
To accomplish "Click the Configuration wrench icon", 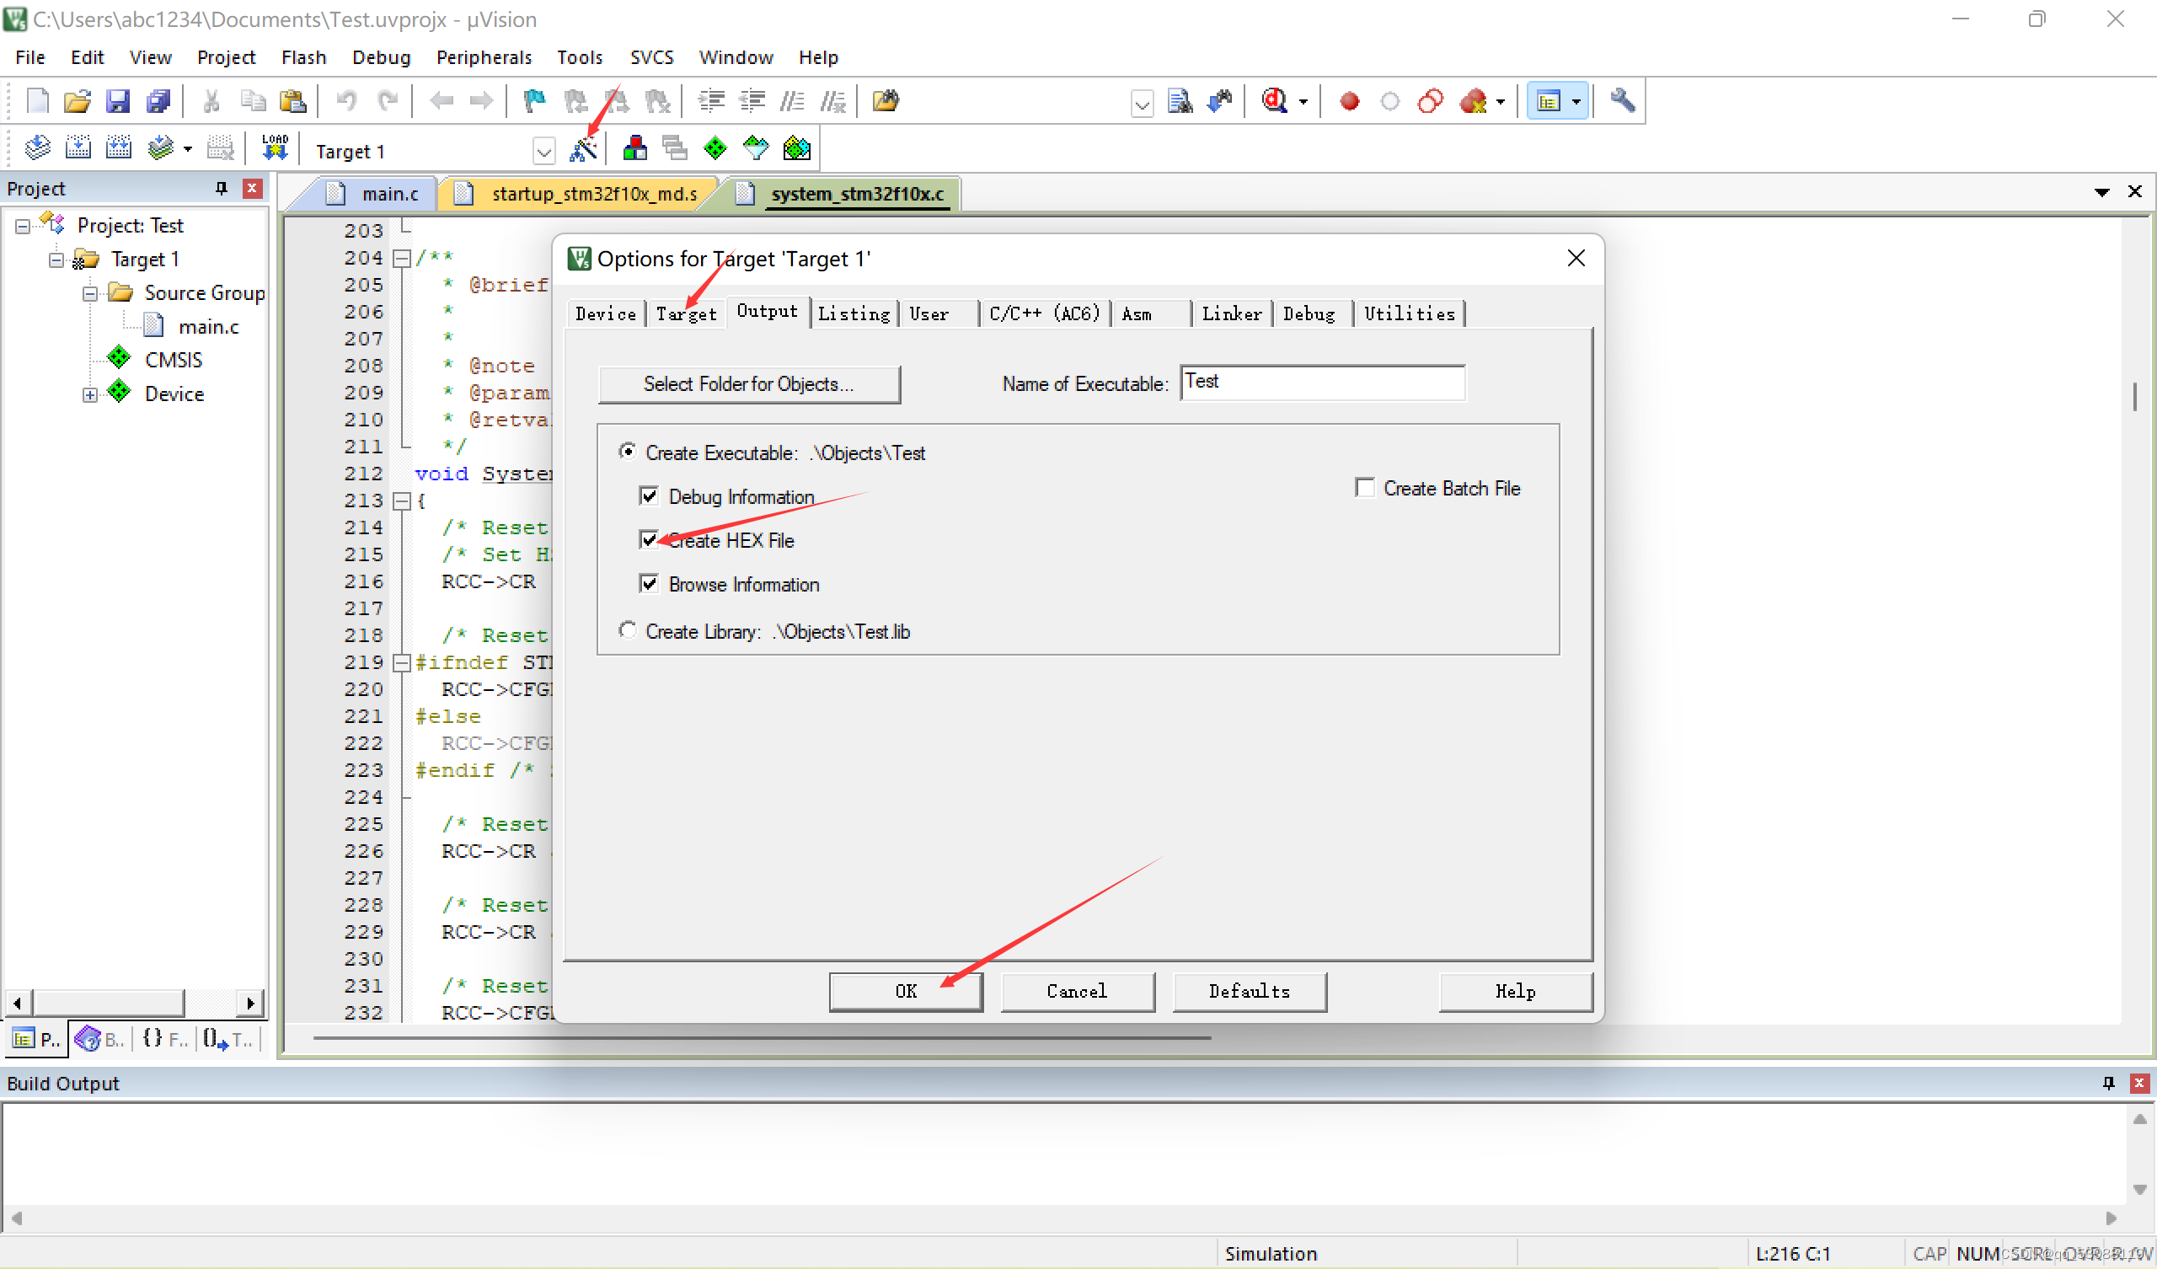I will point(1622,101).
